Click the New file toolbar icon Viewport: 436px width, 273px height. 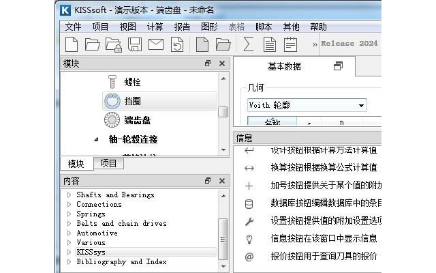click(x=72, y=44)
